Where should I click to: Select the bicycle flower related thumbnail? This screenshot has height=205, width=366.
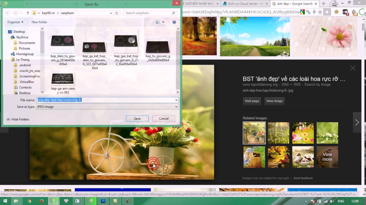(254, 133)
